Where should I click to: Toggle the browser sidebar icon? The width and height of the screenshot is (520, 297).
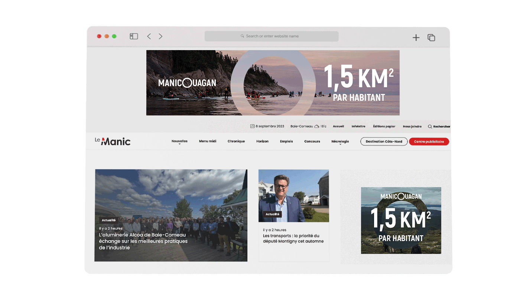coord(134,36)
